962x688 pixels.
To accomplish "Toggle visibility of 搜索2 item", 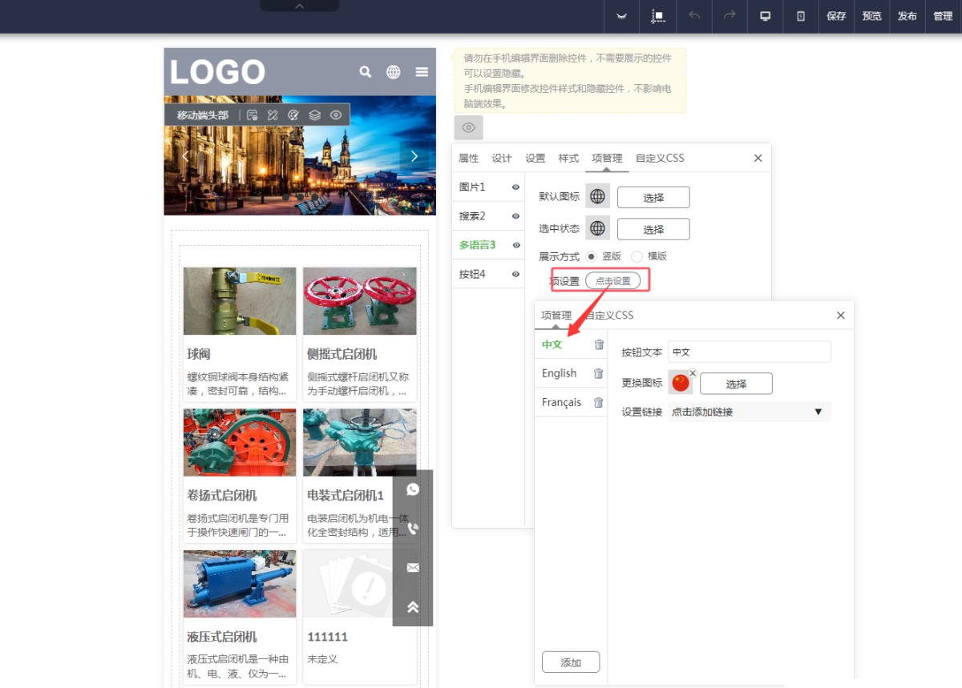I will click(515, 216).
